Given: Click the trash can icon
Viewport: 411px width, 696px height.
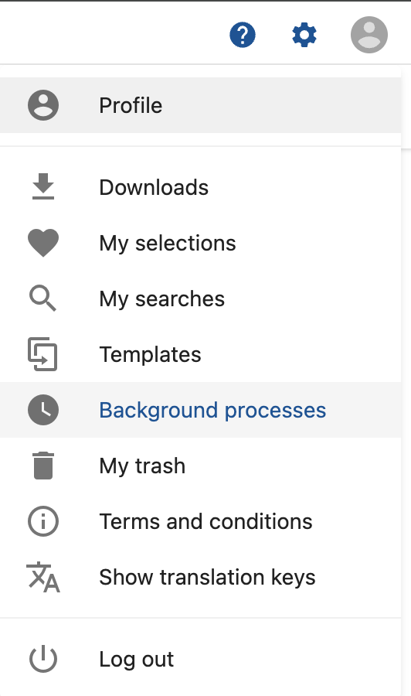Looking at the screenshot, I should tap(43, 466).
